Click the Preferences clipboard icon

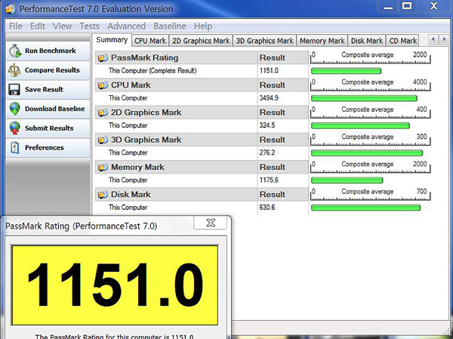pos(15,147)
